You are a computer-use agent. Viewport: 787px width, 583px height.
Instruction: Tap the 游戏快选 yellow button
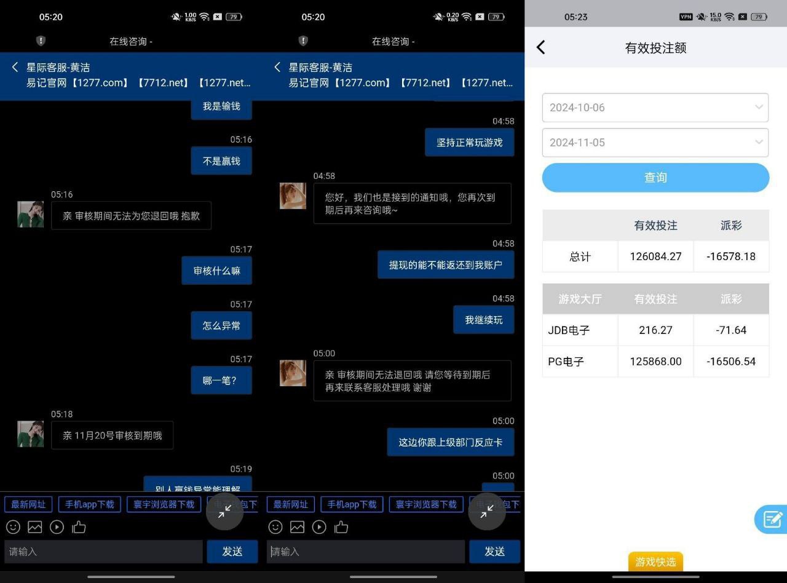coord(655,561)
